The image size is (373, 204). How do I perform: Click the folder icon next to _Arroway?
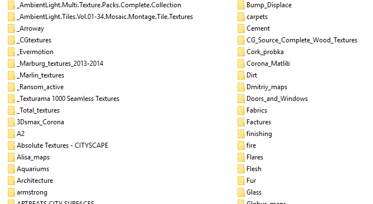pyautogui.click(x=11, y=28)
